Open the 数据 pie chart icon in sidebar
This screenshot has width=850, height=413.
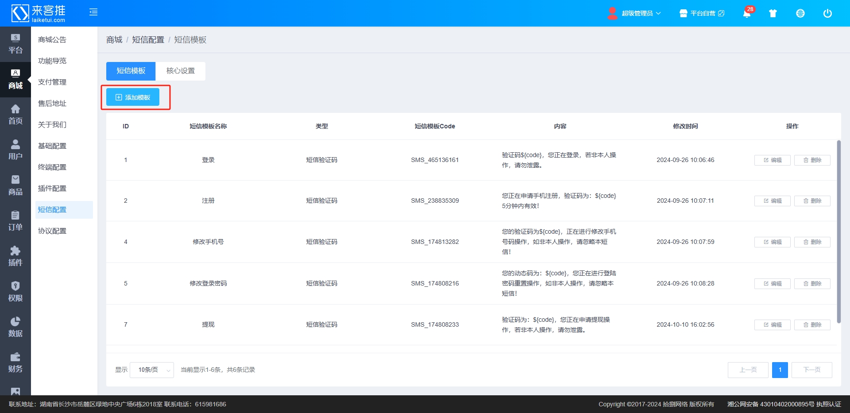click(15, 327)
